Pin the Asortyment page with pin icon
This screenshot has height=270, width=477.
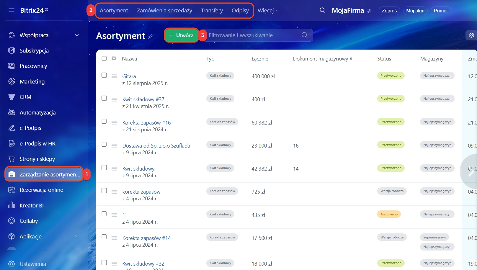click(151, 36)
